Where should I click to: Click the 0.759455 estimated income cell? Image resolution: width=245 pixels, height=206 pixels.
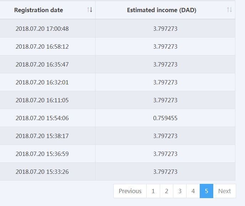165,118
